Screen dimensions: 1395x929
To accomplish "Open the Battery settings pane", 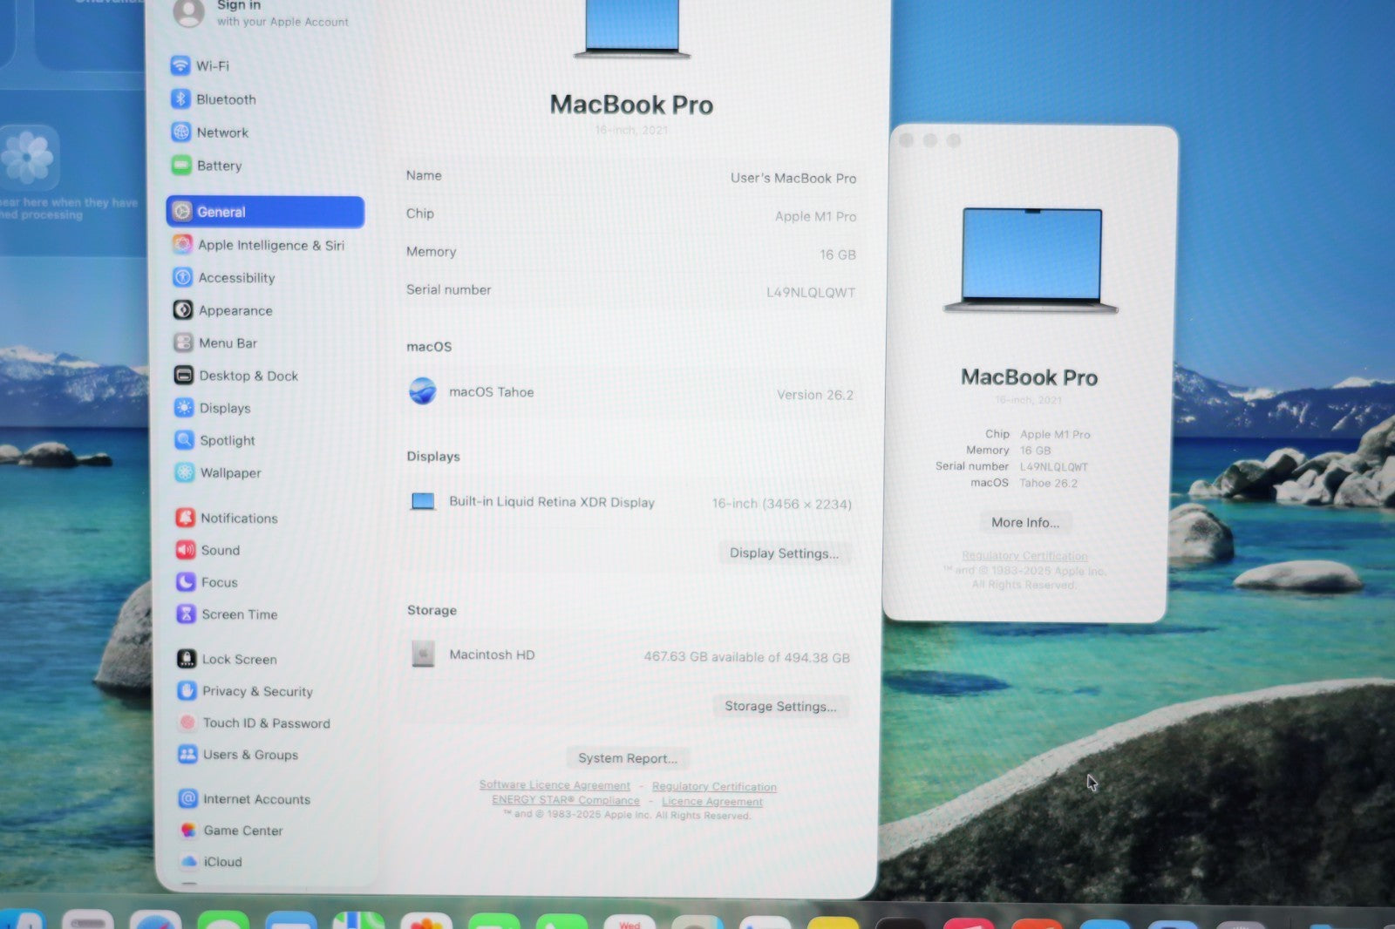I will click(x=218, y=166).
